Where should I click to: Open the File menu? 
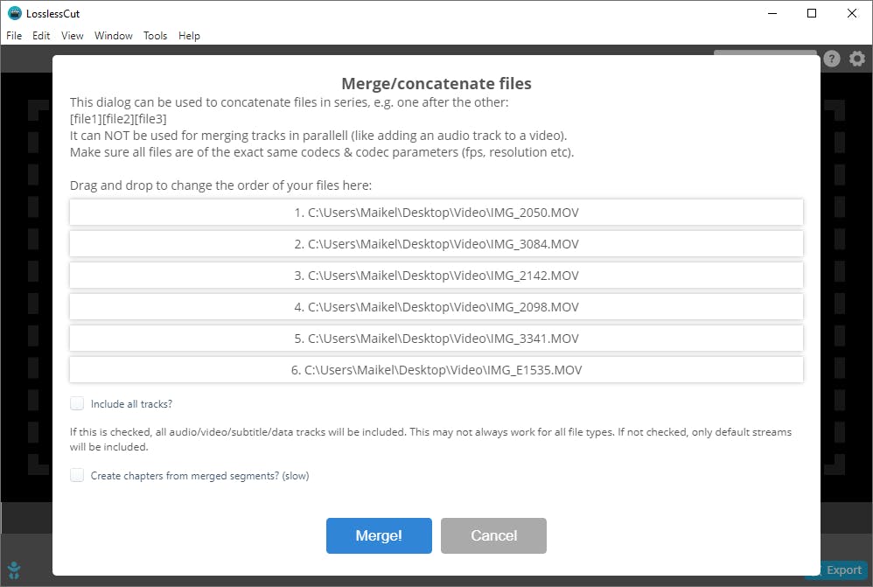coord(14,36)
